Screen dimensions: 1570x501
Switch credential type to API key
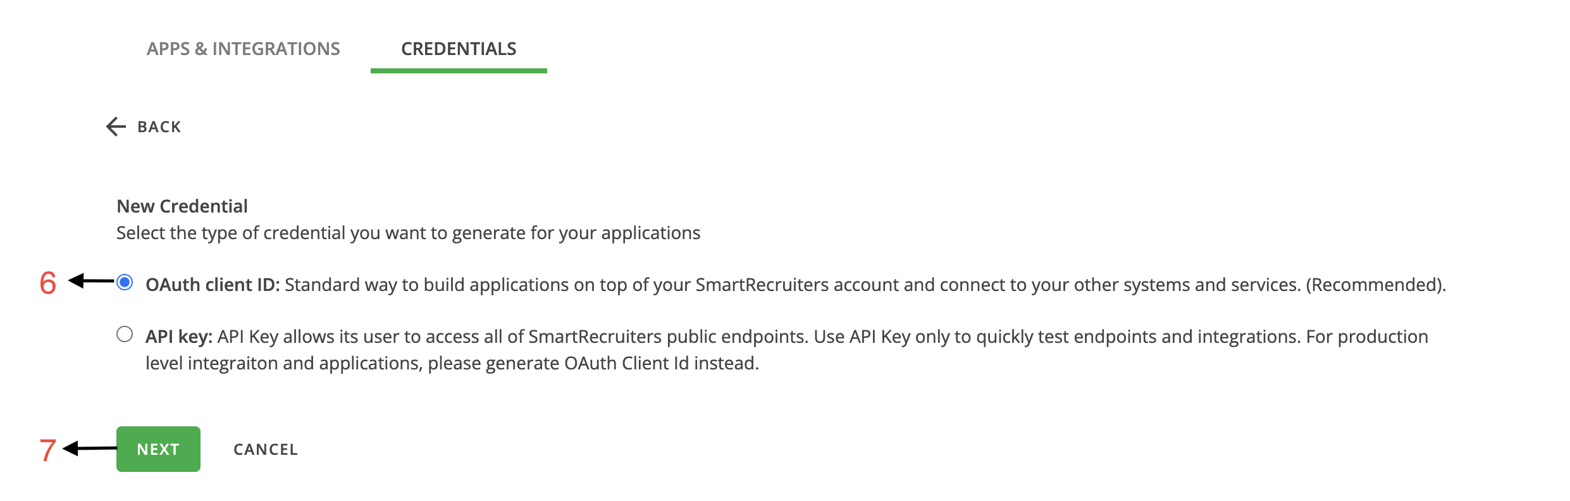(x=125, y=333)
